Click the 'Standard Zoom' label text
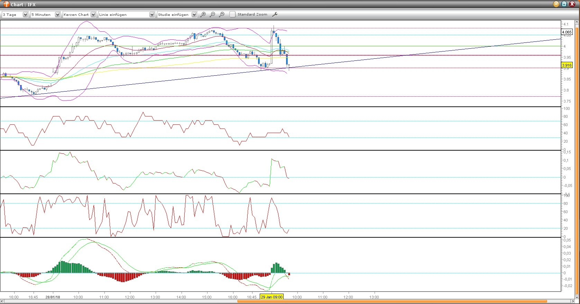 point(252,15)
